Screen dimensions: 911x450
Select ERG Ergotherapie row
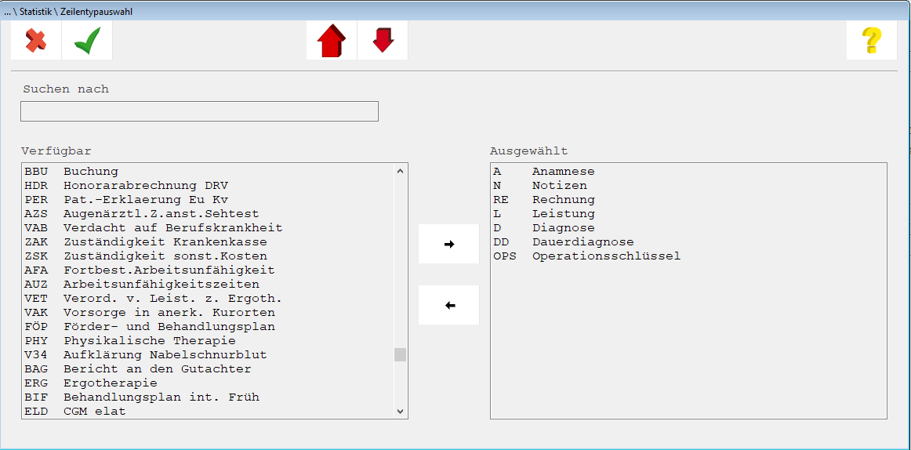point(208,383)
